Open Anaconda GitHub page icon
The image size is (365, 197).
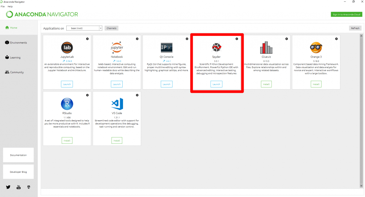pyautogui.click(x=29, y=187)
